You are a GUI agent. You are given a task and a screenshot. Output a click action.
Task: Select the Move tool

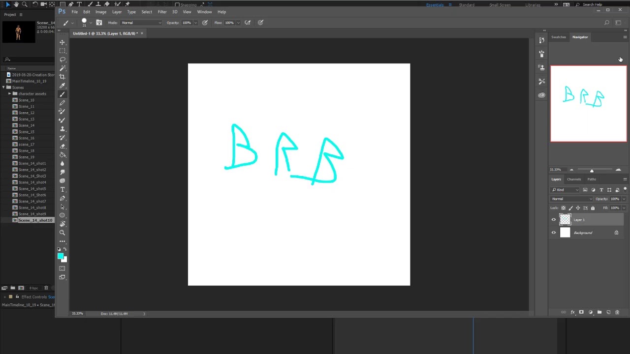[x=63, y=42]
